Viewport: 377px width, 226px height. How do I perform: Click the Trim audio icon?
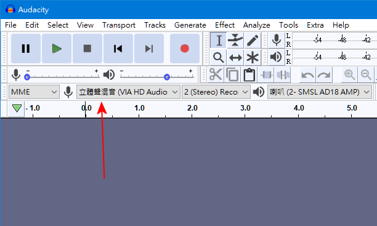[x=266, y=75]
